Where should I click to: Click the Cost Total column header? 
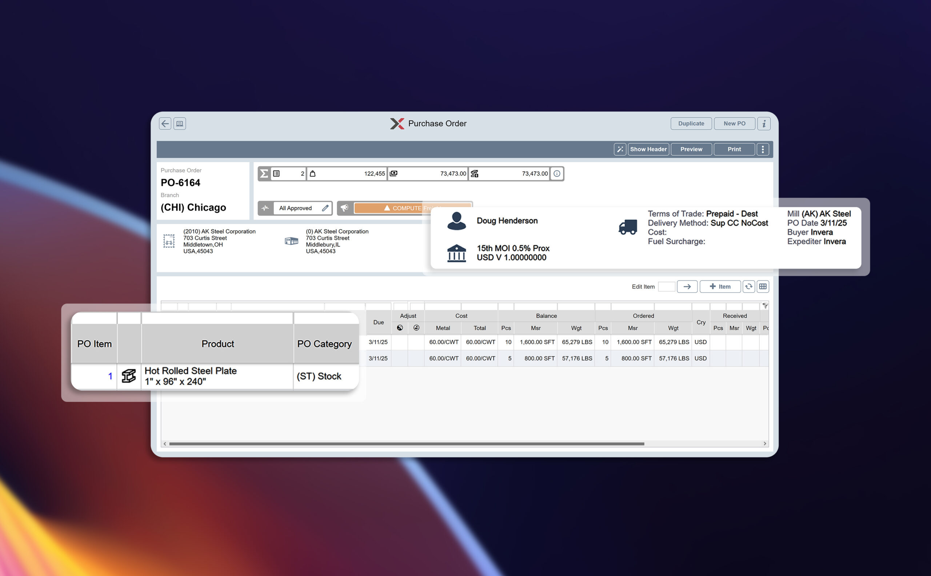(480, 328)
